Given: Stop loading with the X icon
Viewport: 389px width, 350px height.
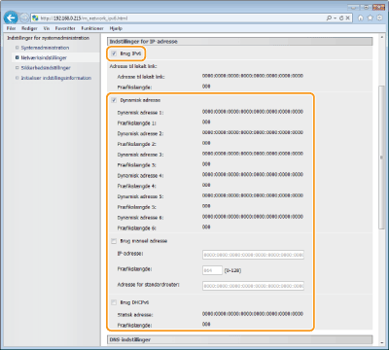Looking at the screenshot, I should click(x=347, y=18).
